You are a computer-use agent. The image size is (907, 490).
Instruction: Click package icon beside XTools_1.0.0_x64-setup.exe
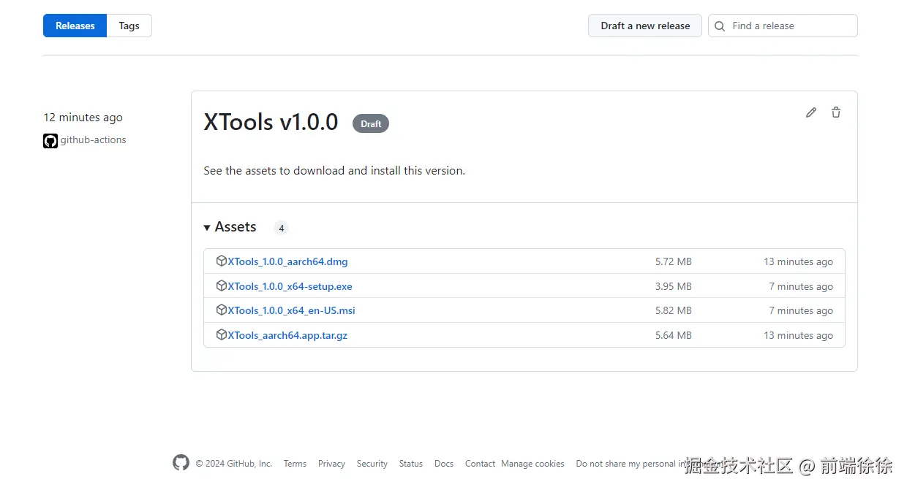(x=222, y=286)
